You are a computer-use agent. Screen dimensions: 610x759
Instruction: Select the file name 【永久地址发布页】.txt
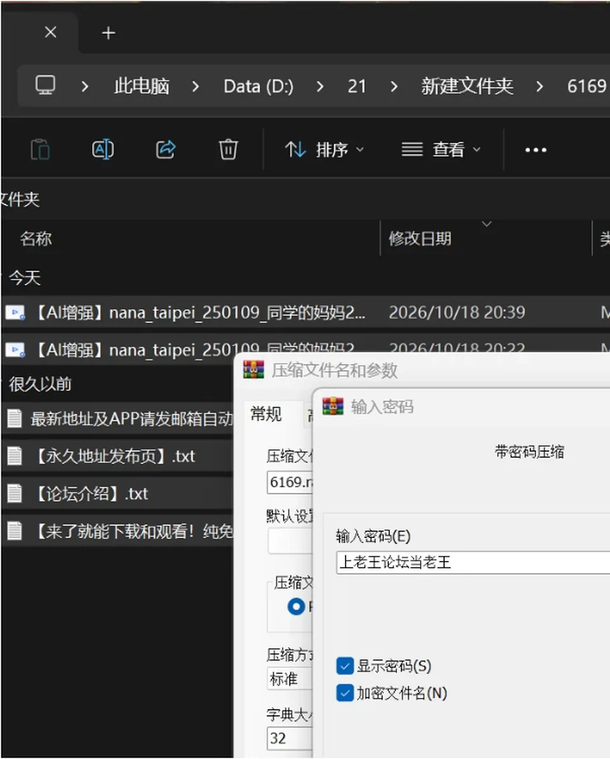coord(113,456)
